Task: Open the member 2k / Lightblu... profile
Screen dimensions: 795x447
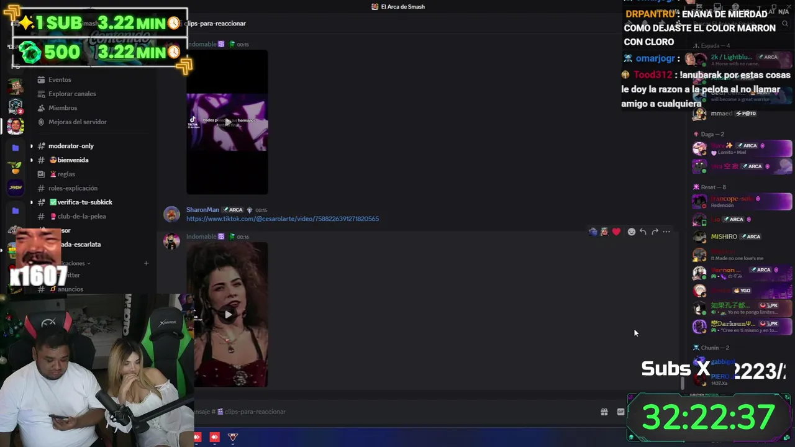Action: [742, 60]
